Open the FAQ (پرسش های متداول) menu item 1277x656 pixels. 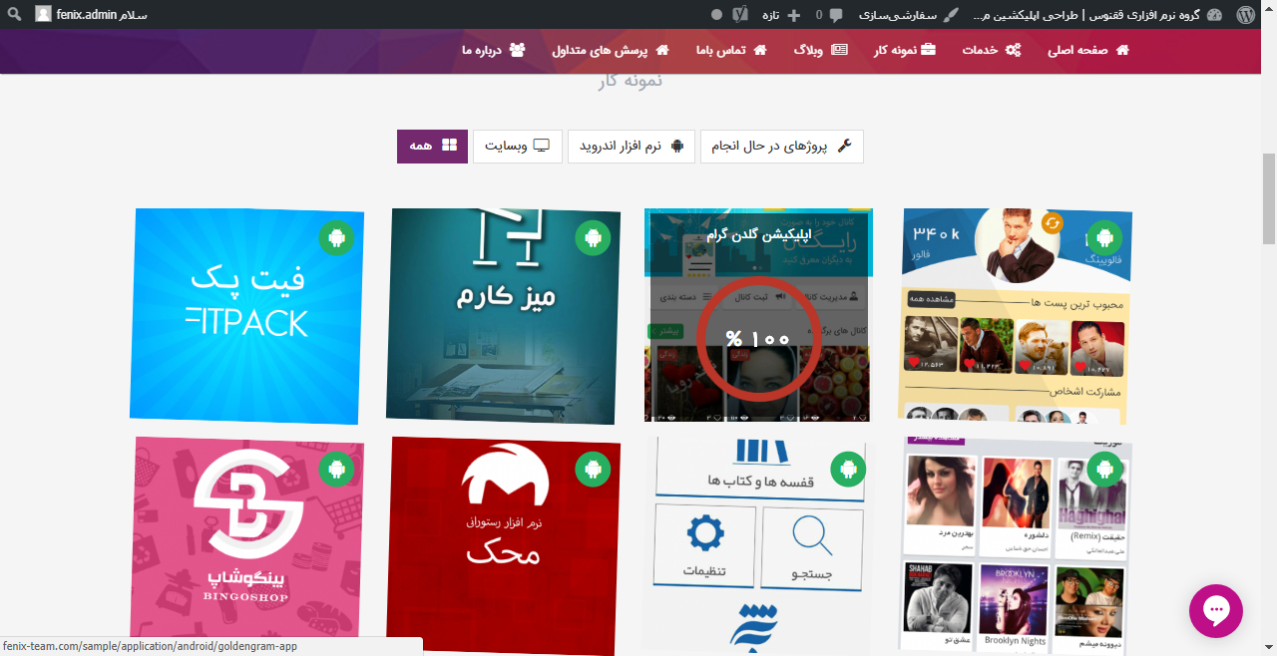pyautogui.click(x=611, y=50)
